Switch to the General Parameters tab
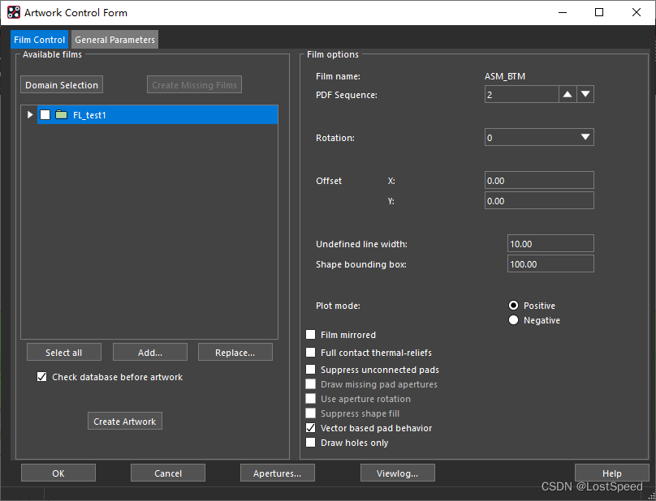The width and height of the screenshot is (656, 501). (x=114, y=40)
